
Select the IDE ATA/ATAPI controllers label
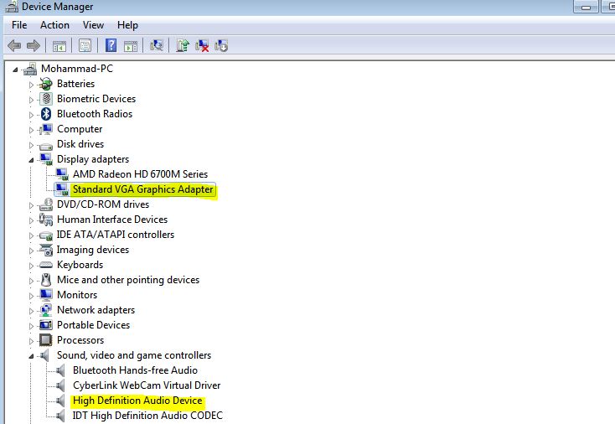pyautogui.click(x=116, y=235)
